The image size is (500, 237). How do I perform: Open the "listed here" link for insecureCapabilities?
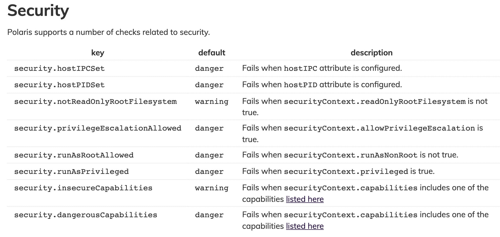coord(305,199)
